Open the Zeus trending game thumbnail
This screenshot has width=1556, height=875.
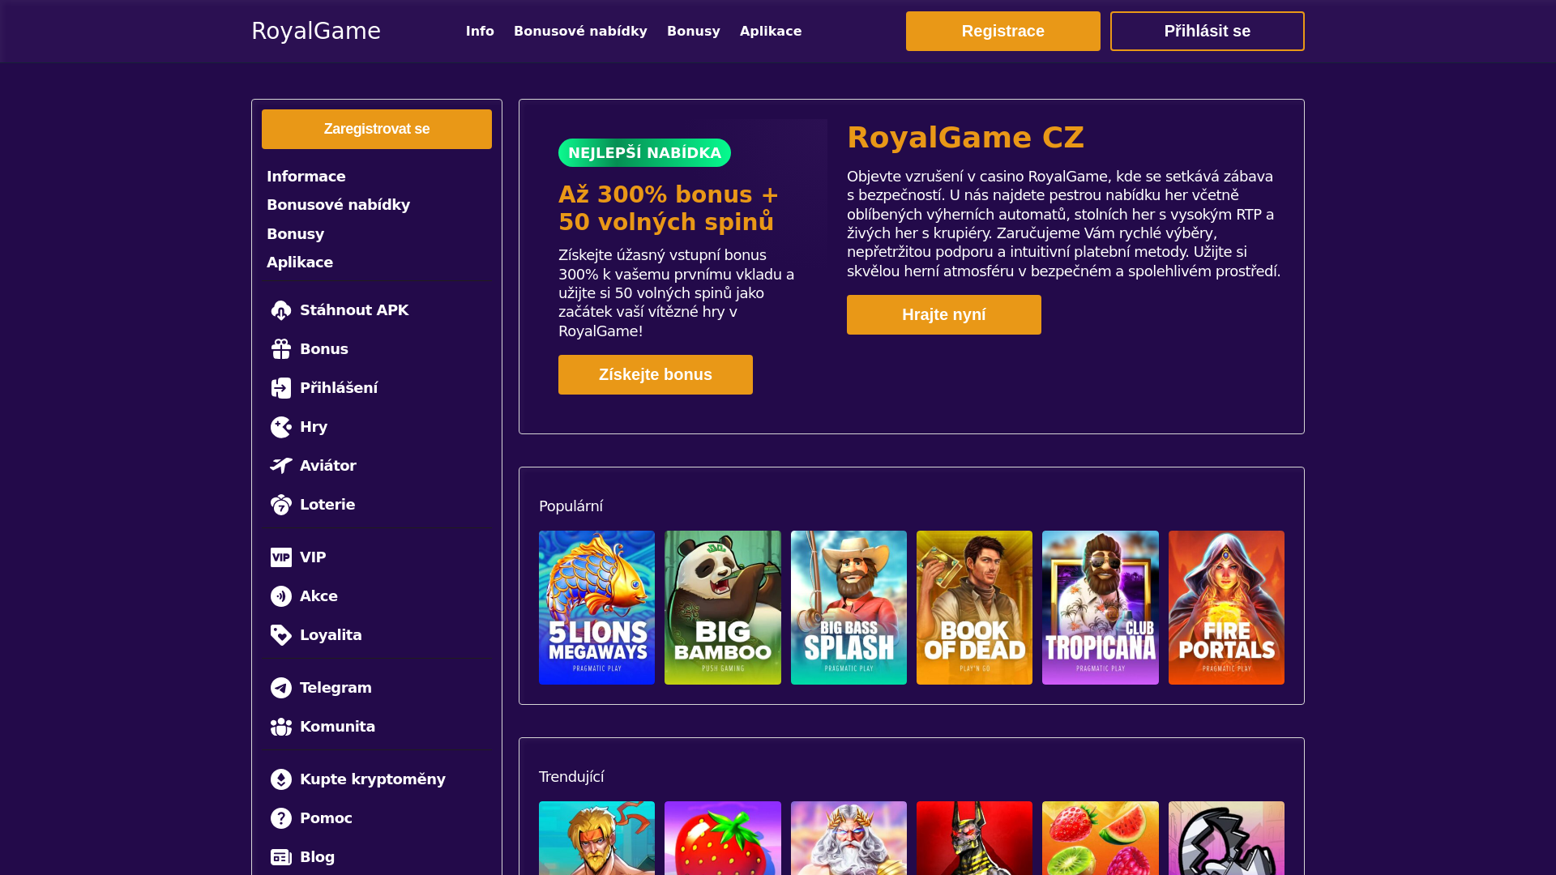point(849,838)
